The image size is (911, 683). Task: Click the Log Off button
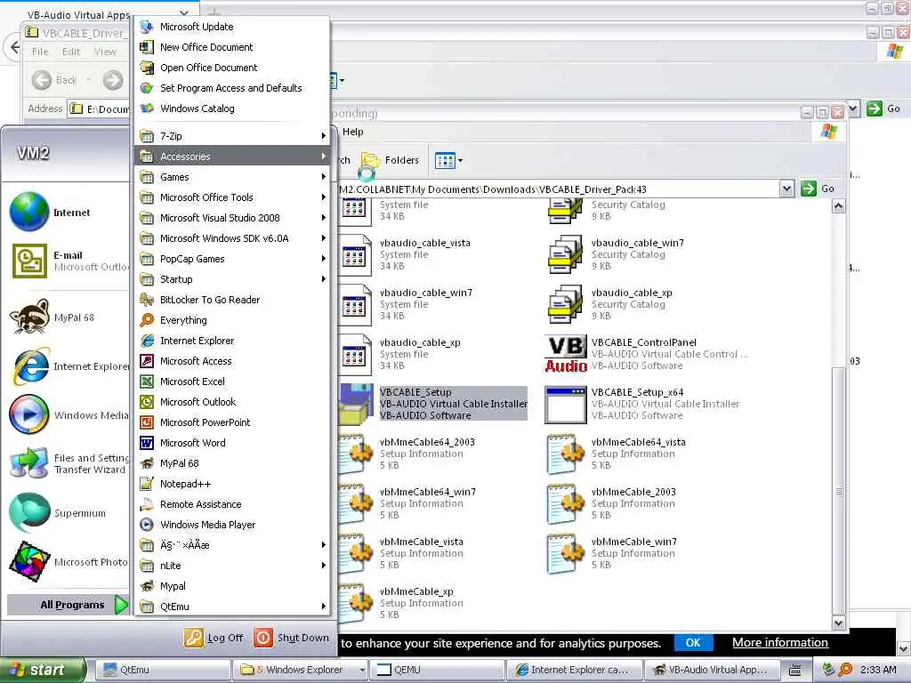coord(214,638)
